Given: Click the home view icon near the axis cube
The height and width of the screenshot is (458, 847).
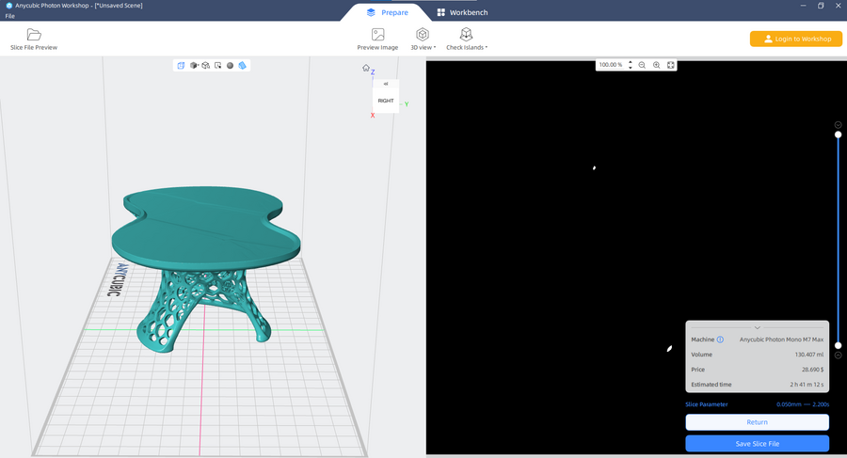Looking at the screenshot, I should pos(366,68).
